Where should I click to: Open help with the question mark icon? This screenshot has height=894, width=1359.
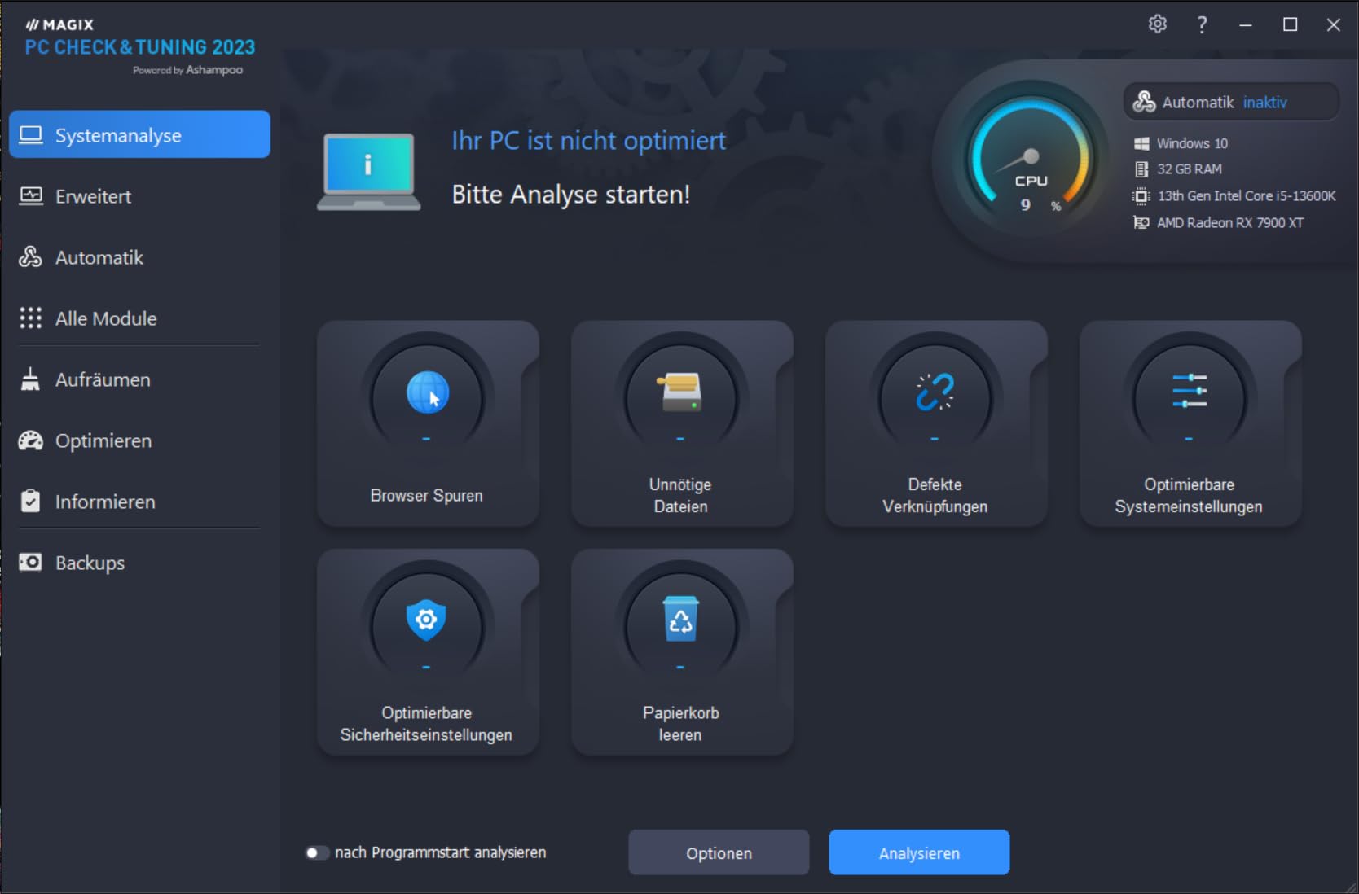[1202, 24]
